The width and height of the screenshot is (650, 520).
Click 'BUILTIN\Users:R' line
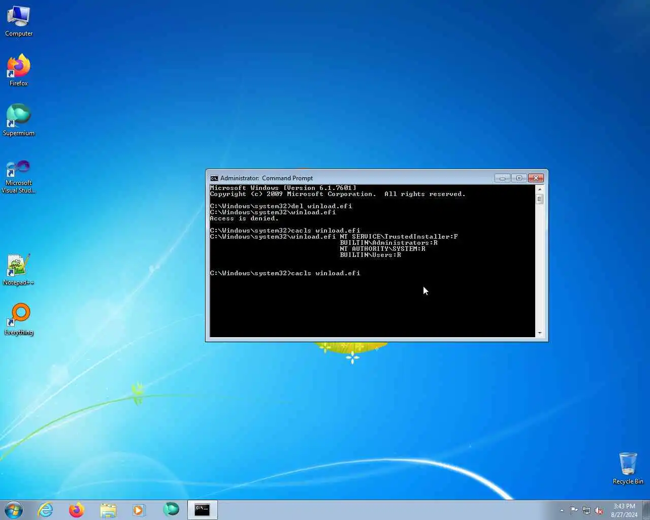(x=370, y=255)
